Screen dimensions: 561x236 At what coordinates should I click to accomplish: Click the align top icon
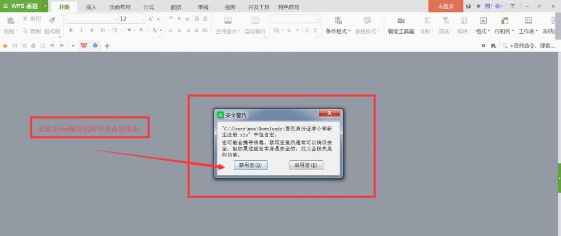pyautogui.click(x=171, y=19)
